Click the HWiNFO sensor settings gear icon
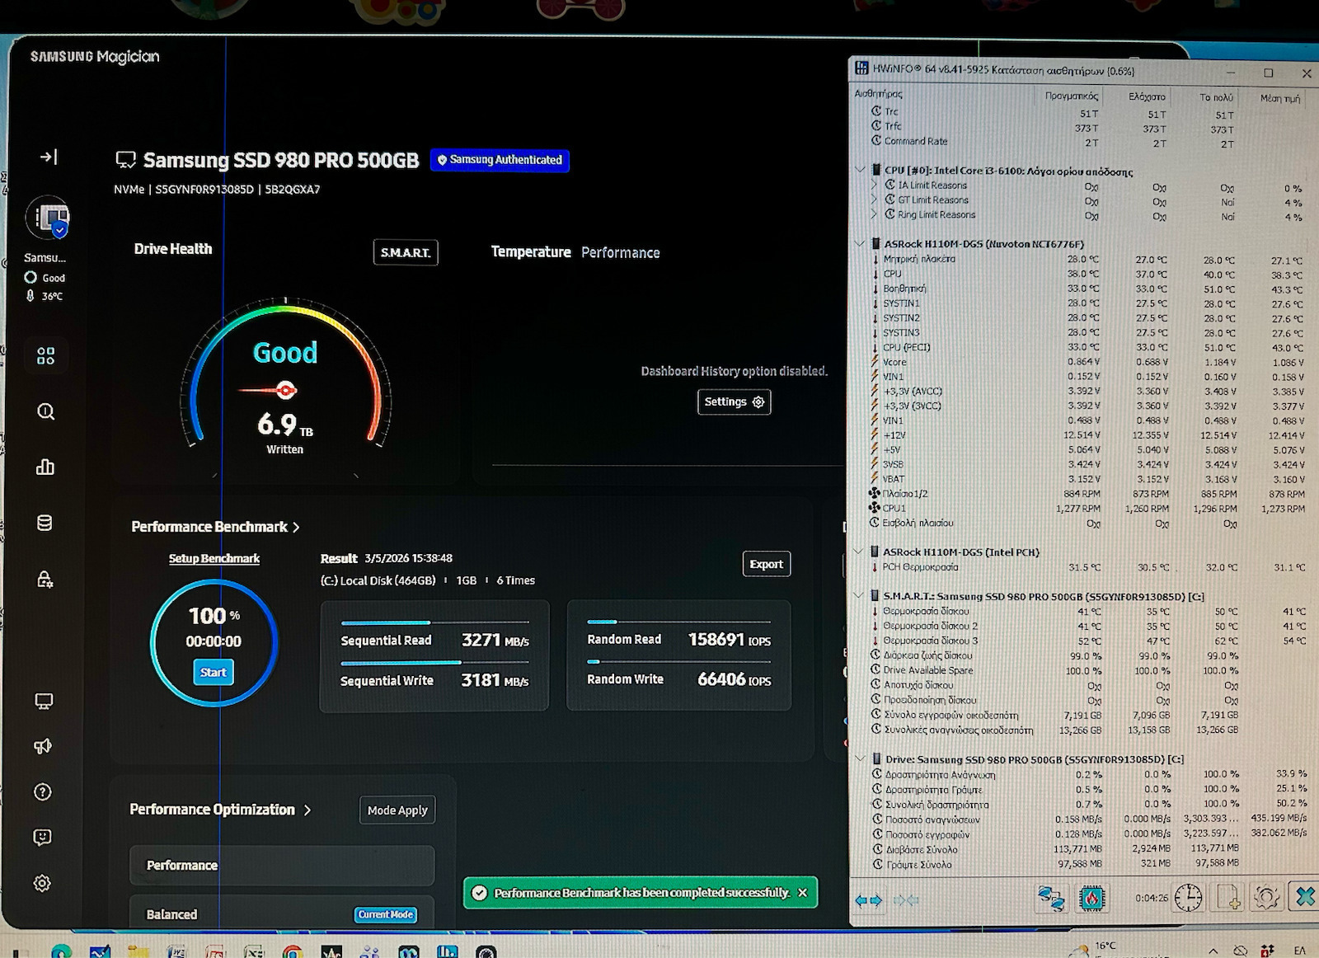This screenshot has width=1319, height=958. tap(1266, 897)
